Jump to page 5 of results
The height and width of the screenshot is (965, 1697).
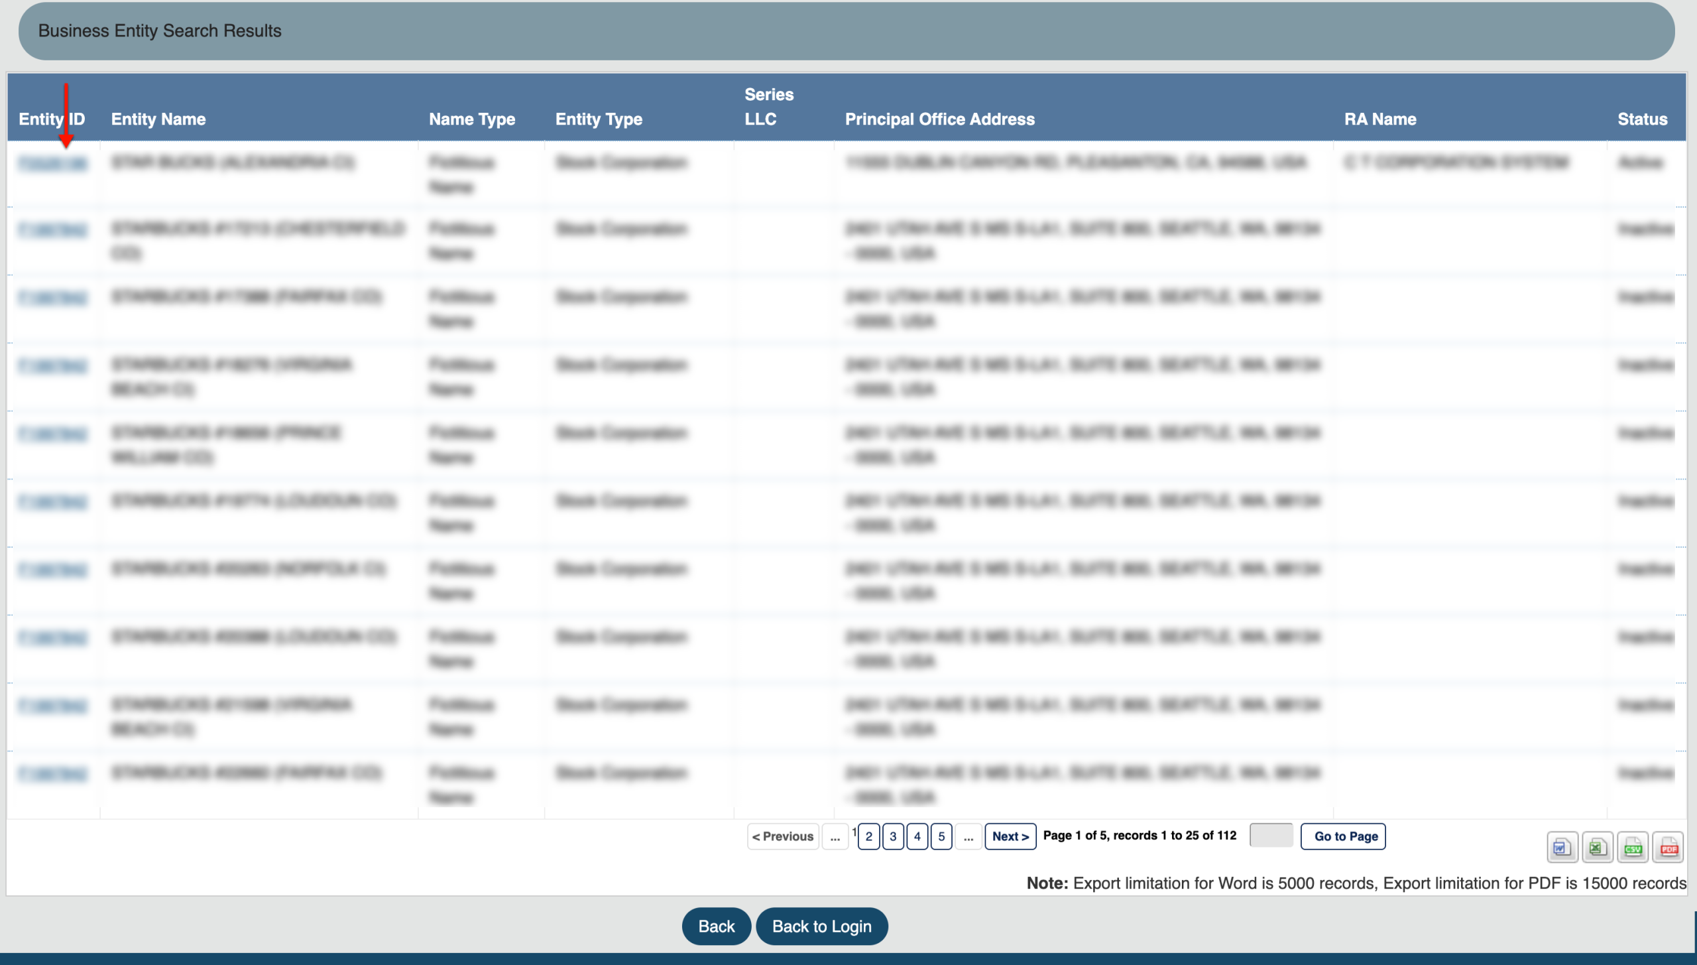(941, 836)
